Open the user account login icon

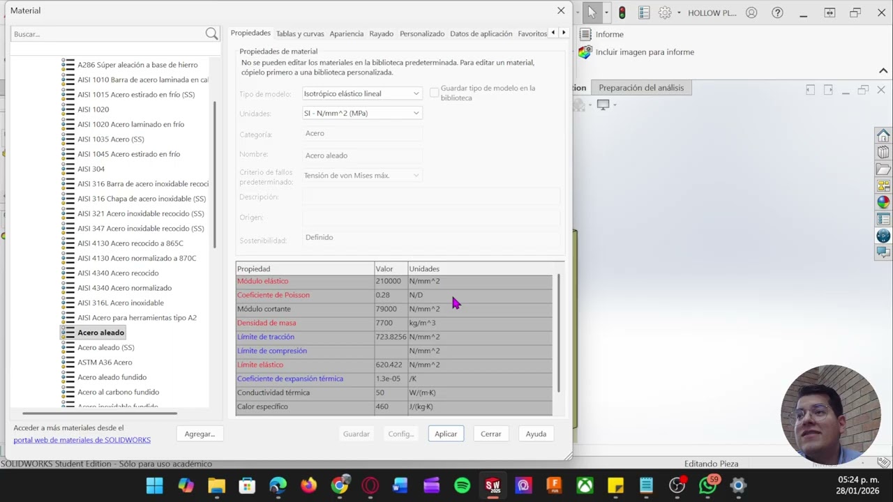click(751, 13)
